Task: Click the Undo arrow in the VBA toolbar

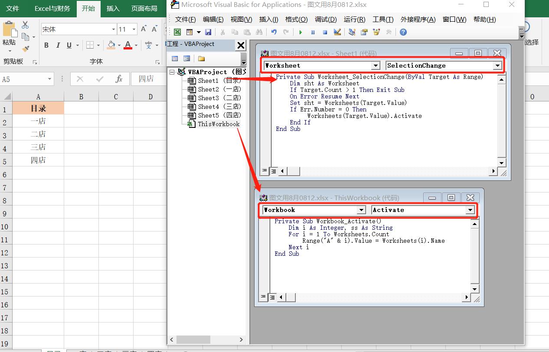Action: pos(274,32)
